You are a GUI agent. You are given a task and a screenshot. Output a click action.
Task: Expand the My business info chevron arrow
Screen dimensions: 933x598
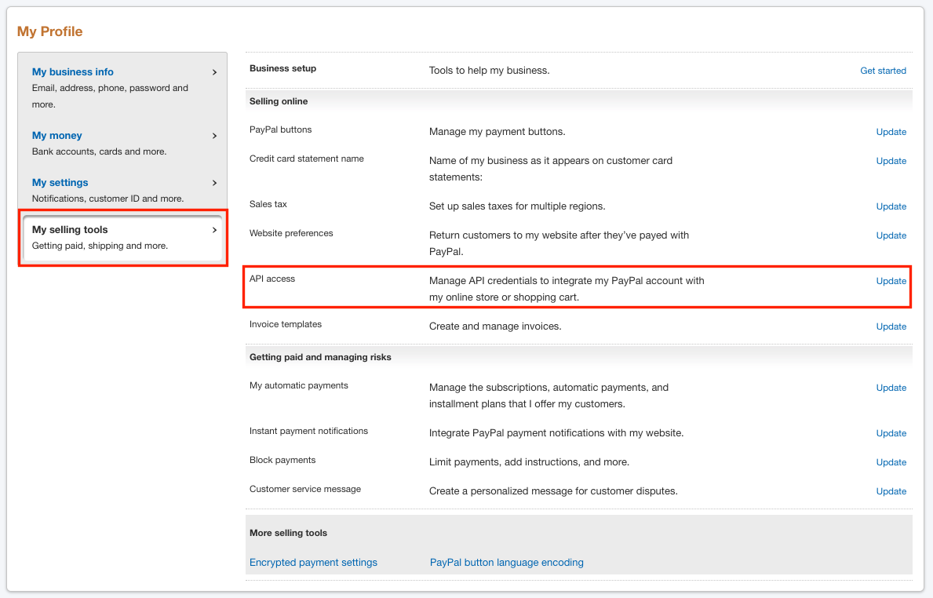pyautogui.click(x=215, y=72)
